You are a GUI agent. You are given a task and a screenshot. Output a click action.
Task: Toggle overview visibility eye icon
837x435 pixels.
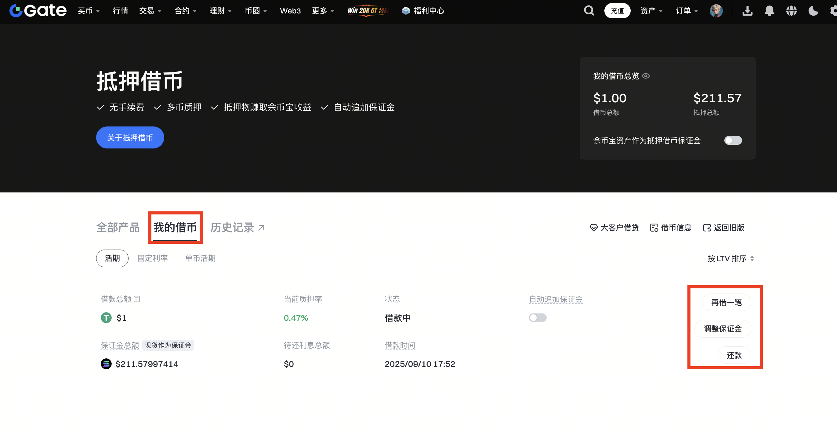[646, 76]
